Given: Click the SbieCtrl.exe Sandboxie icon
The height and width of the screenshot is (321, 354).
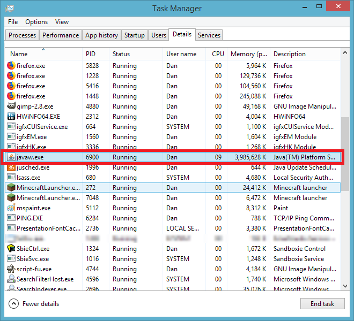Looking at the screenshot, I should tap(11, 249).
